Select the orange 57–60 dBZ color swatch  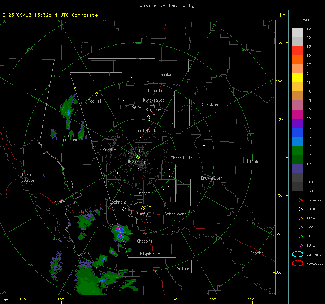tap(298, 60)
